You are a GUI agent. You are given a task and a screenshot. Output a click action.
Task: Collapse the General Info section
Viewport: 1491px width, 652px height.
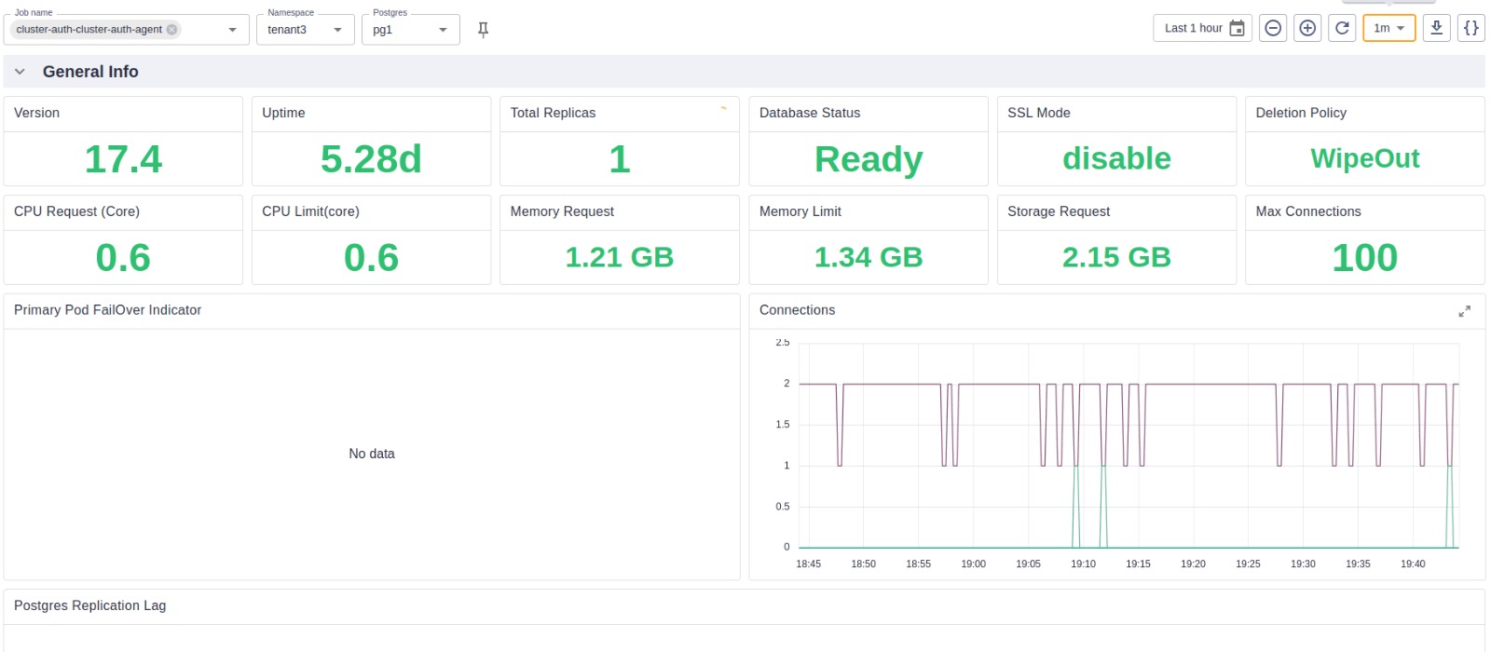[20, 72]
